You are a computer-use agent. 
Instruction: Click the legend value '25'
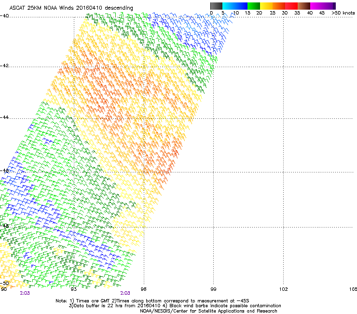point(273,13)
